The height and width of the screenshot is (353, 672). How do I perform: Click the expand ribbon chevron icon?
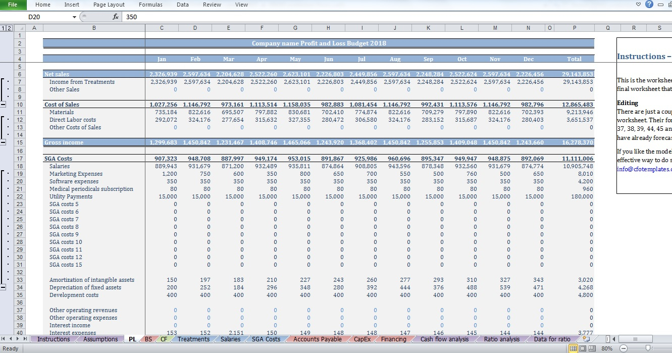coord(638,5)
